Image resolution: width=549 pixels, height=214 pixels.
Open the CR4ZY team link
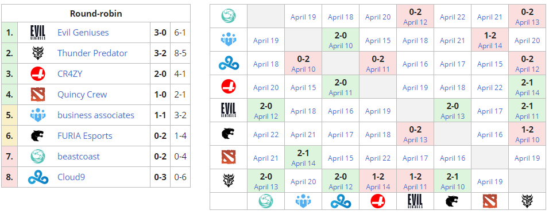coord(69,74)
